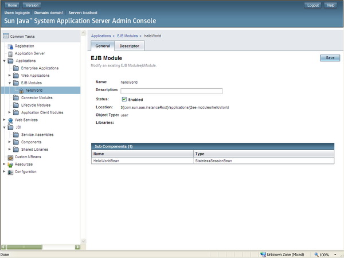Expand the Resources node
This screenshot has width=344, height=258.
point(4,164)
